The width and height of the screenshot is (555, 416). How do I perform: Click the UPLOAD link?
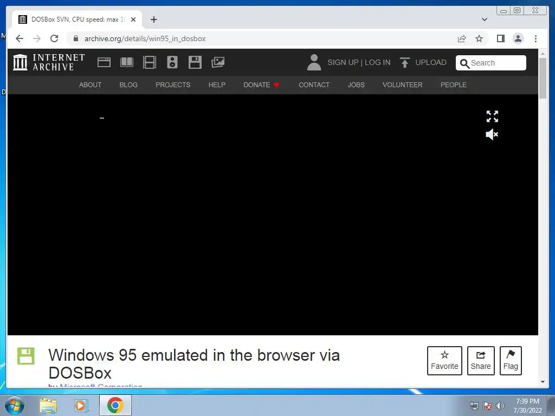tap(423, 63)
